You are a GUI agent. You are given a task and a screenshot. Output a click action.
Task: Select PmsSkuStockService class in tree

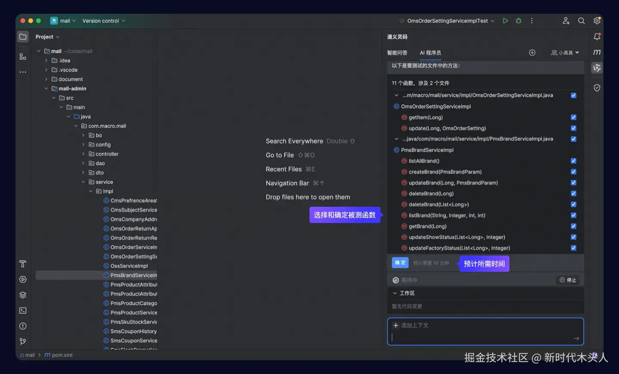coord(130,322)
